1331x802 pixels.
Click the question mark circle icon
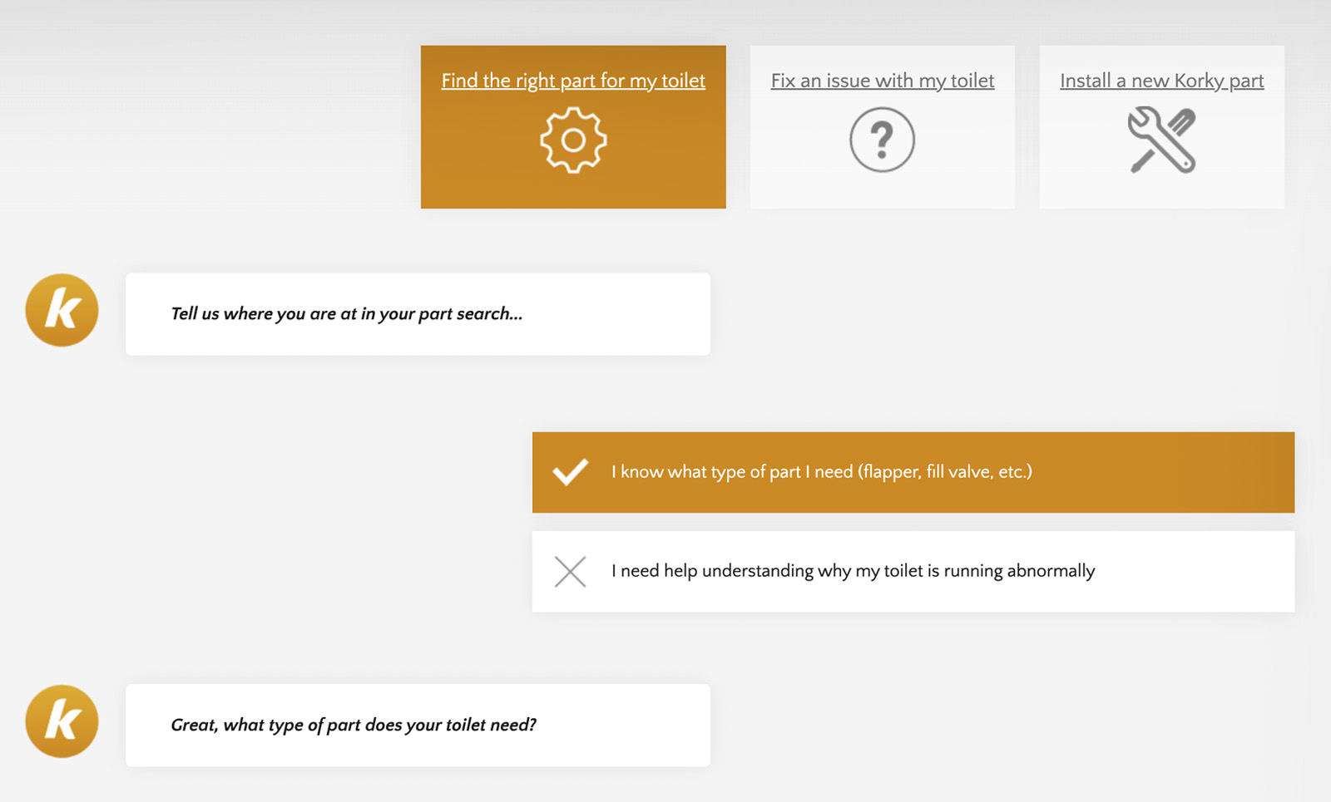[882, 140]
